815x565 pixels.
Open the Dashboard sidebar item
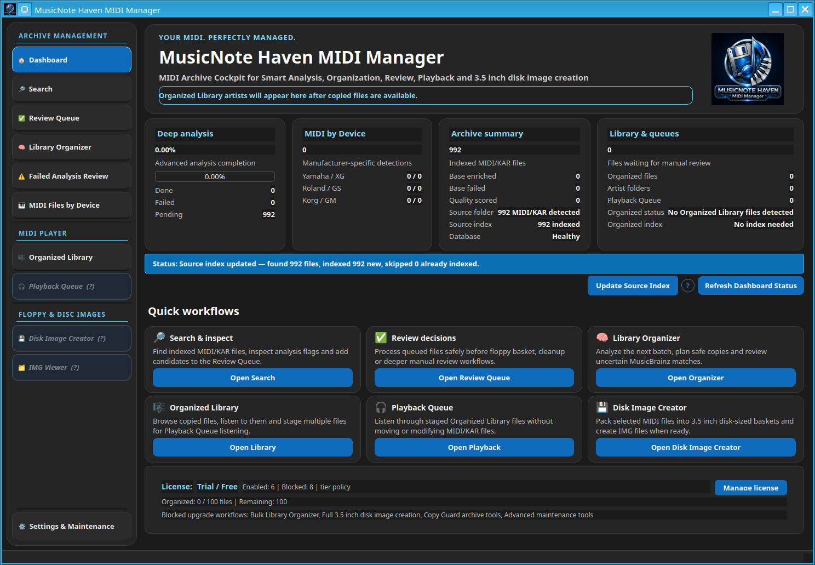[72, 60]
